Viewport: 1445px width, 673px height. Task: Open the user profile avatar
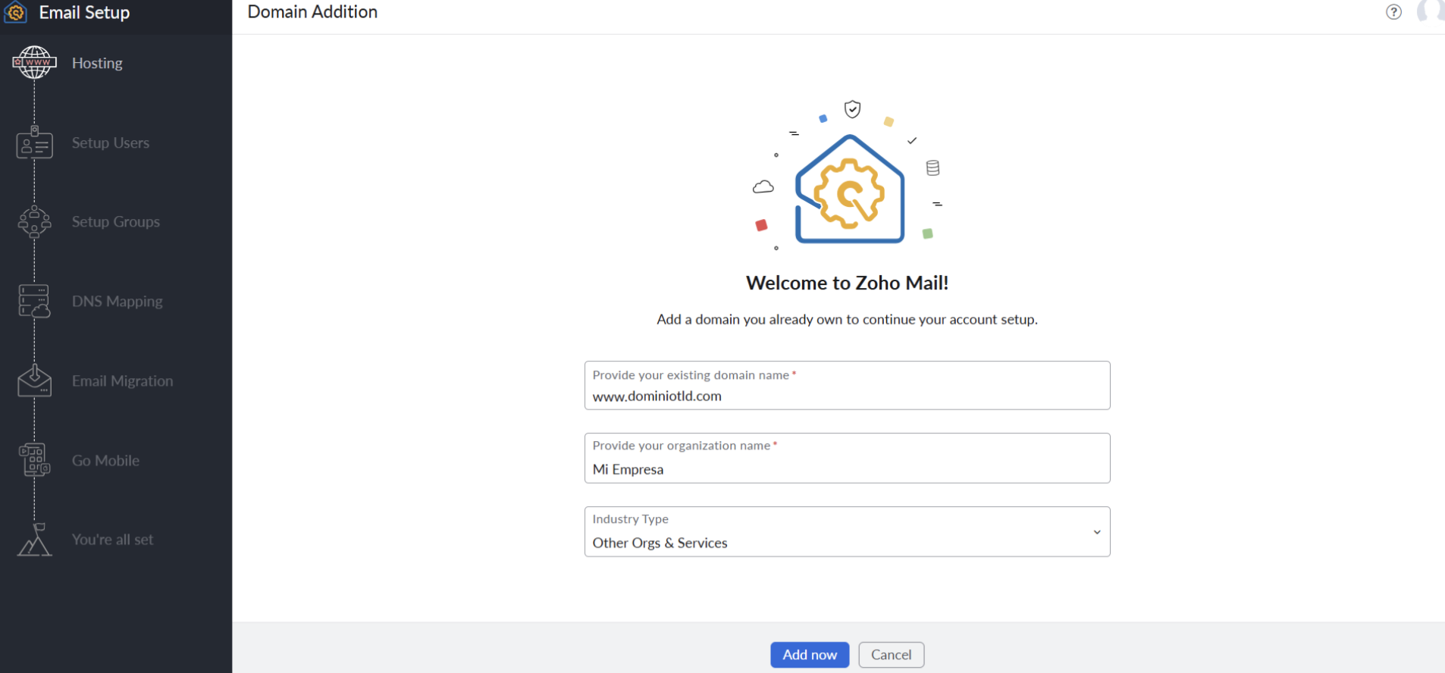tap(1431, 11)
